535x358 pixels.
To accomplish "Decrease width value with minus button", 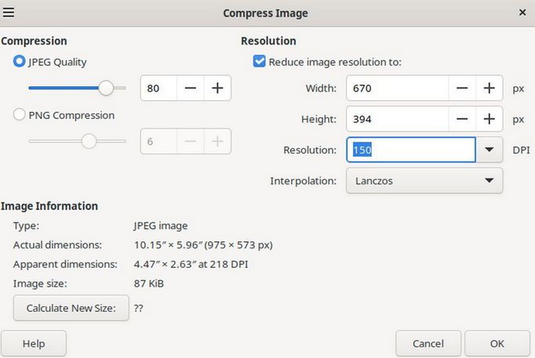I will (x=462, y=89).
